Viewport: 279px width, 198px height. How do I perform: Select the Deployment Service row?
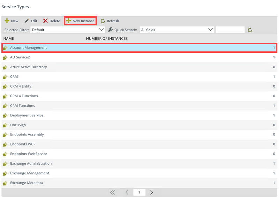pos(139,115)
